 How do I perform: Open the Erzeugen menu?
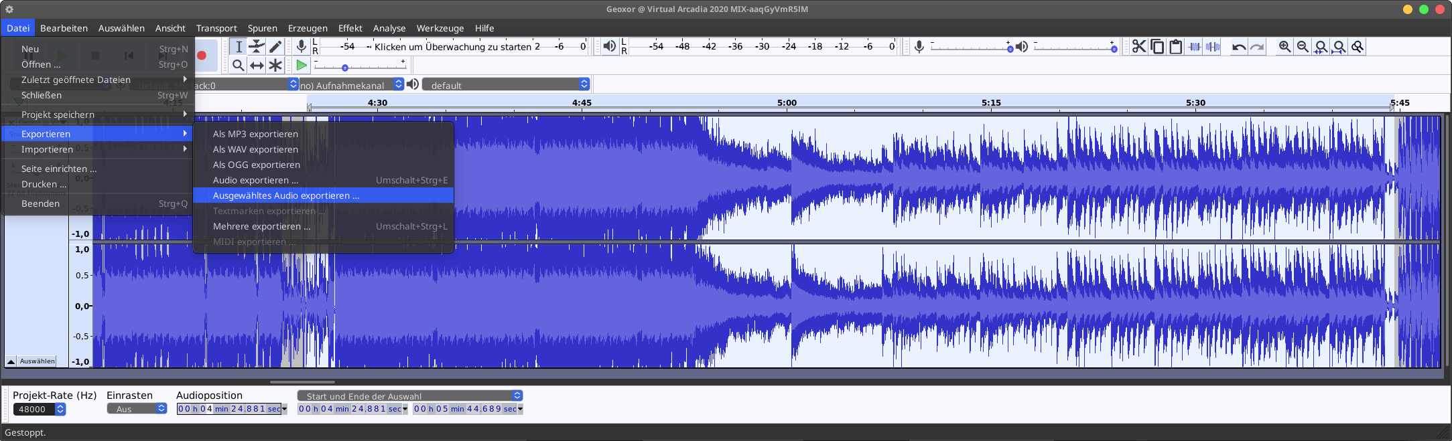coord(308,28)
